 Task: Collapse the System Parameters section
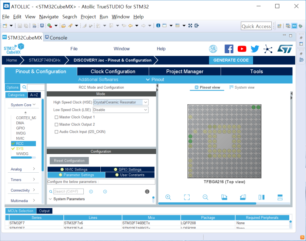(50, 199)
